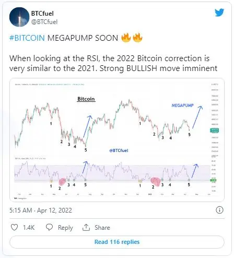Screen dimensions: 234x258
Task: Open the Bitcoin chart image
Action: tap(117, 140)
